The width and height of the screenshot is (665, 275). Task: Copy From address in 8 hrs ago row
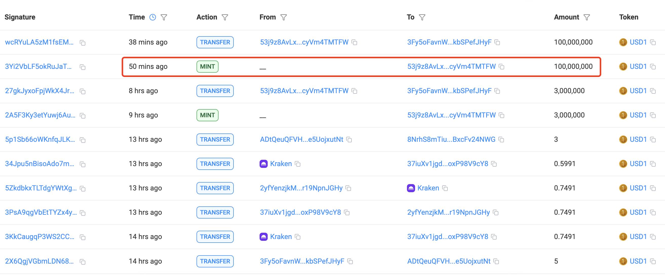coord(355,91)
